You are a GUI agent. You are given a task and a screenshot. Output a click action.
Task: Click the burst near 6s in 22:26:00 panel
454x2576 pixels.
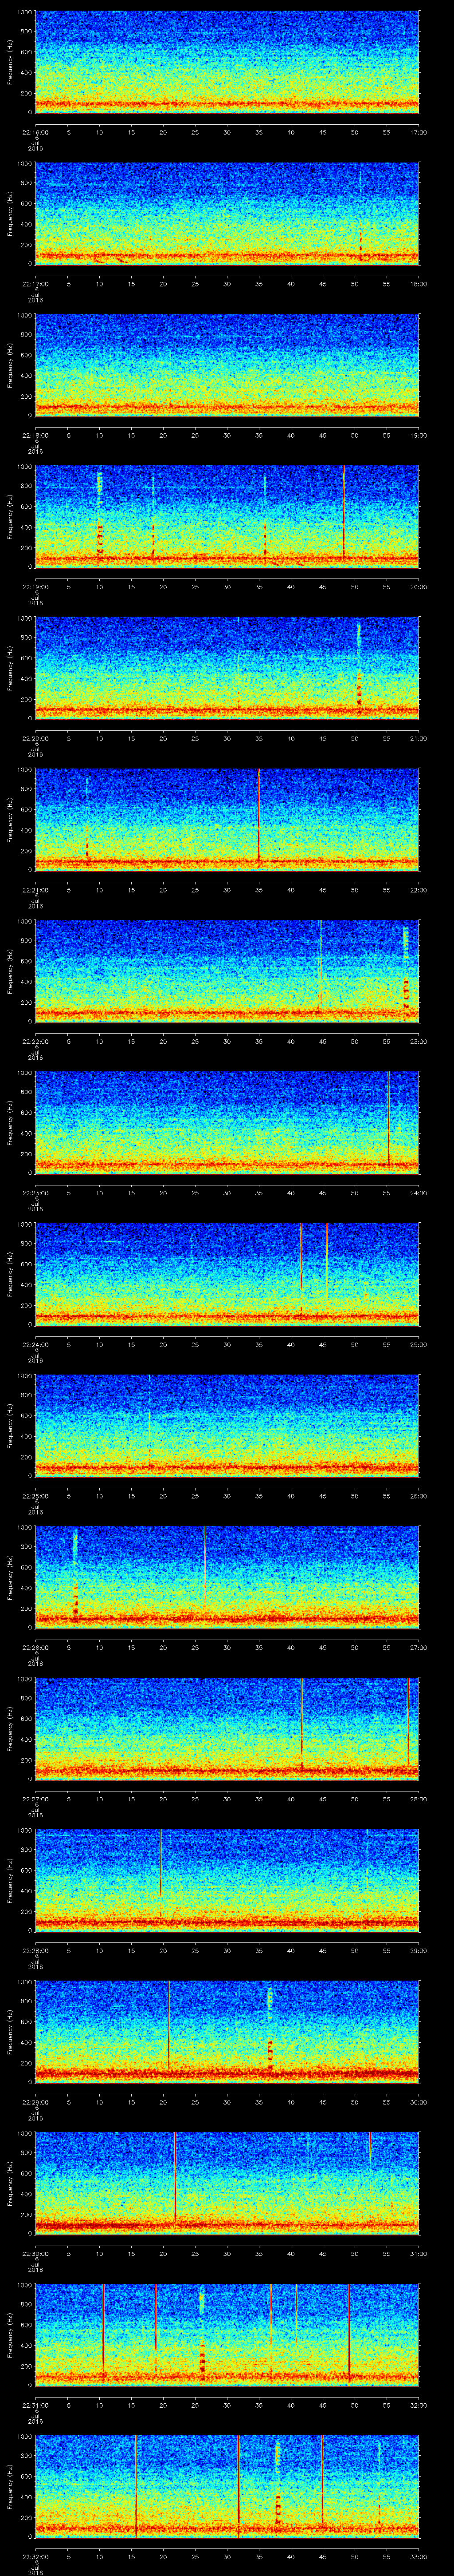(x=75, y=1574)
